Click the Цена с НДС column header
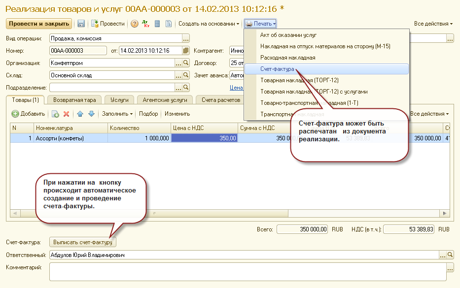The height and width of the screenshot is (288, 460). (x=204, y=128)
